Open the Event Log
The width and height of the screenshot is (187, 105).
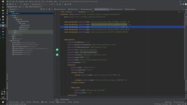tap(168, 102)
